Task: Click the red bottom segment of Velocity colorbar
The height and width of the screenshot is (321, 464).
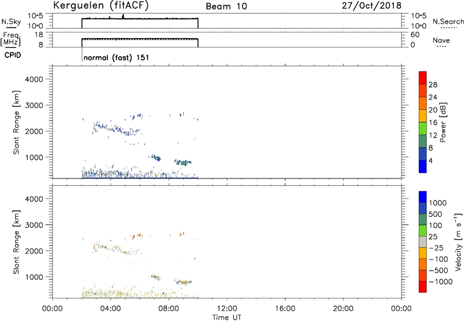Action: [423, 287]
